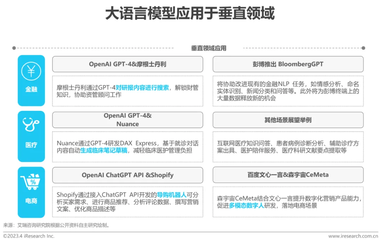This screenshot has height=244, width=381.
Task: Click the ©2023.4 iResearch Inc. copyright text
Action: click(x=29, y=236)
